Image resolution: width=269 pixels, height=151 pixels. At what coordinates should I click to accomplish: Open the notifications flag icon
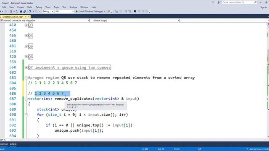tap(213, 3)
